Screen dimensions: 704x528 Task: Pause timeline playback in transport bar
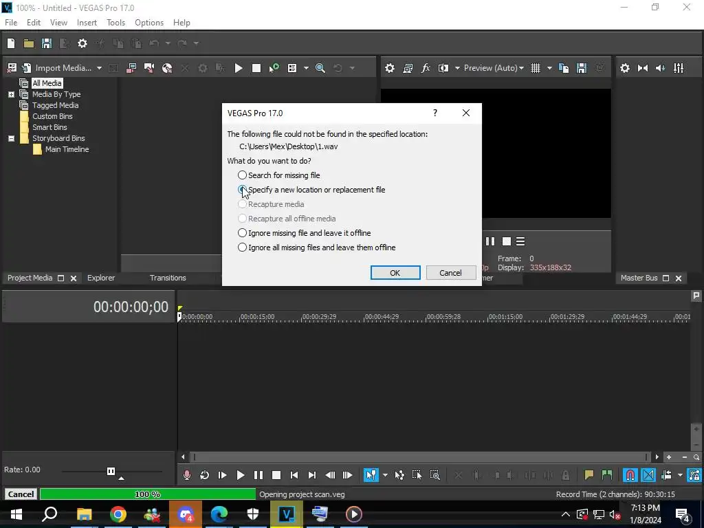[258, 475]
